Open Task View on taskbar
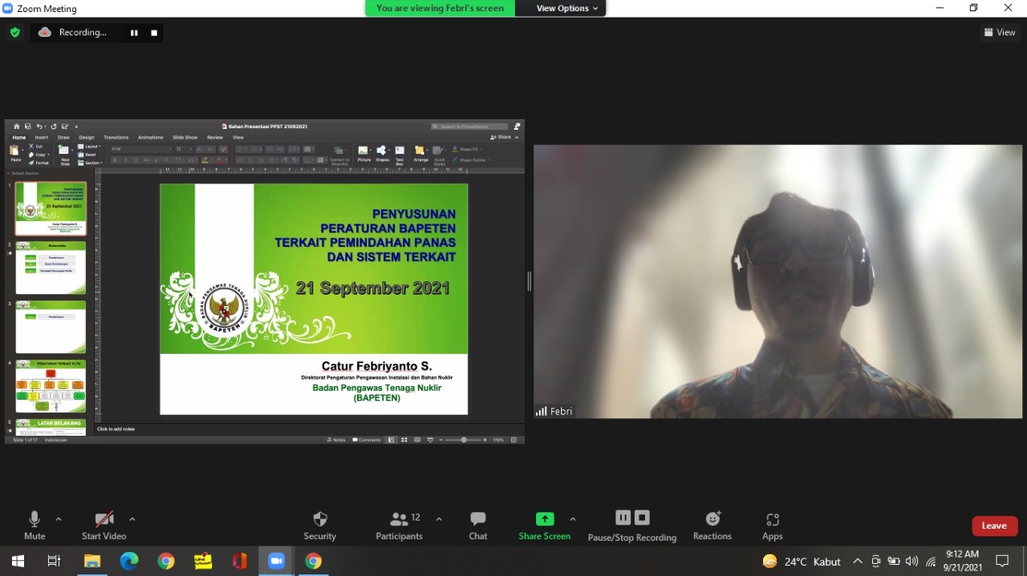The height and width of the screenshot is (576, 1027). (55, 561)
